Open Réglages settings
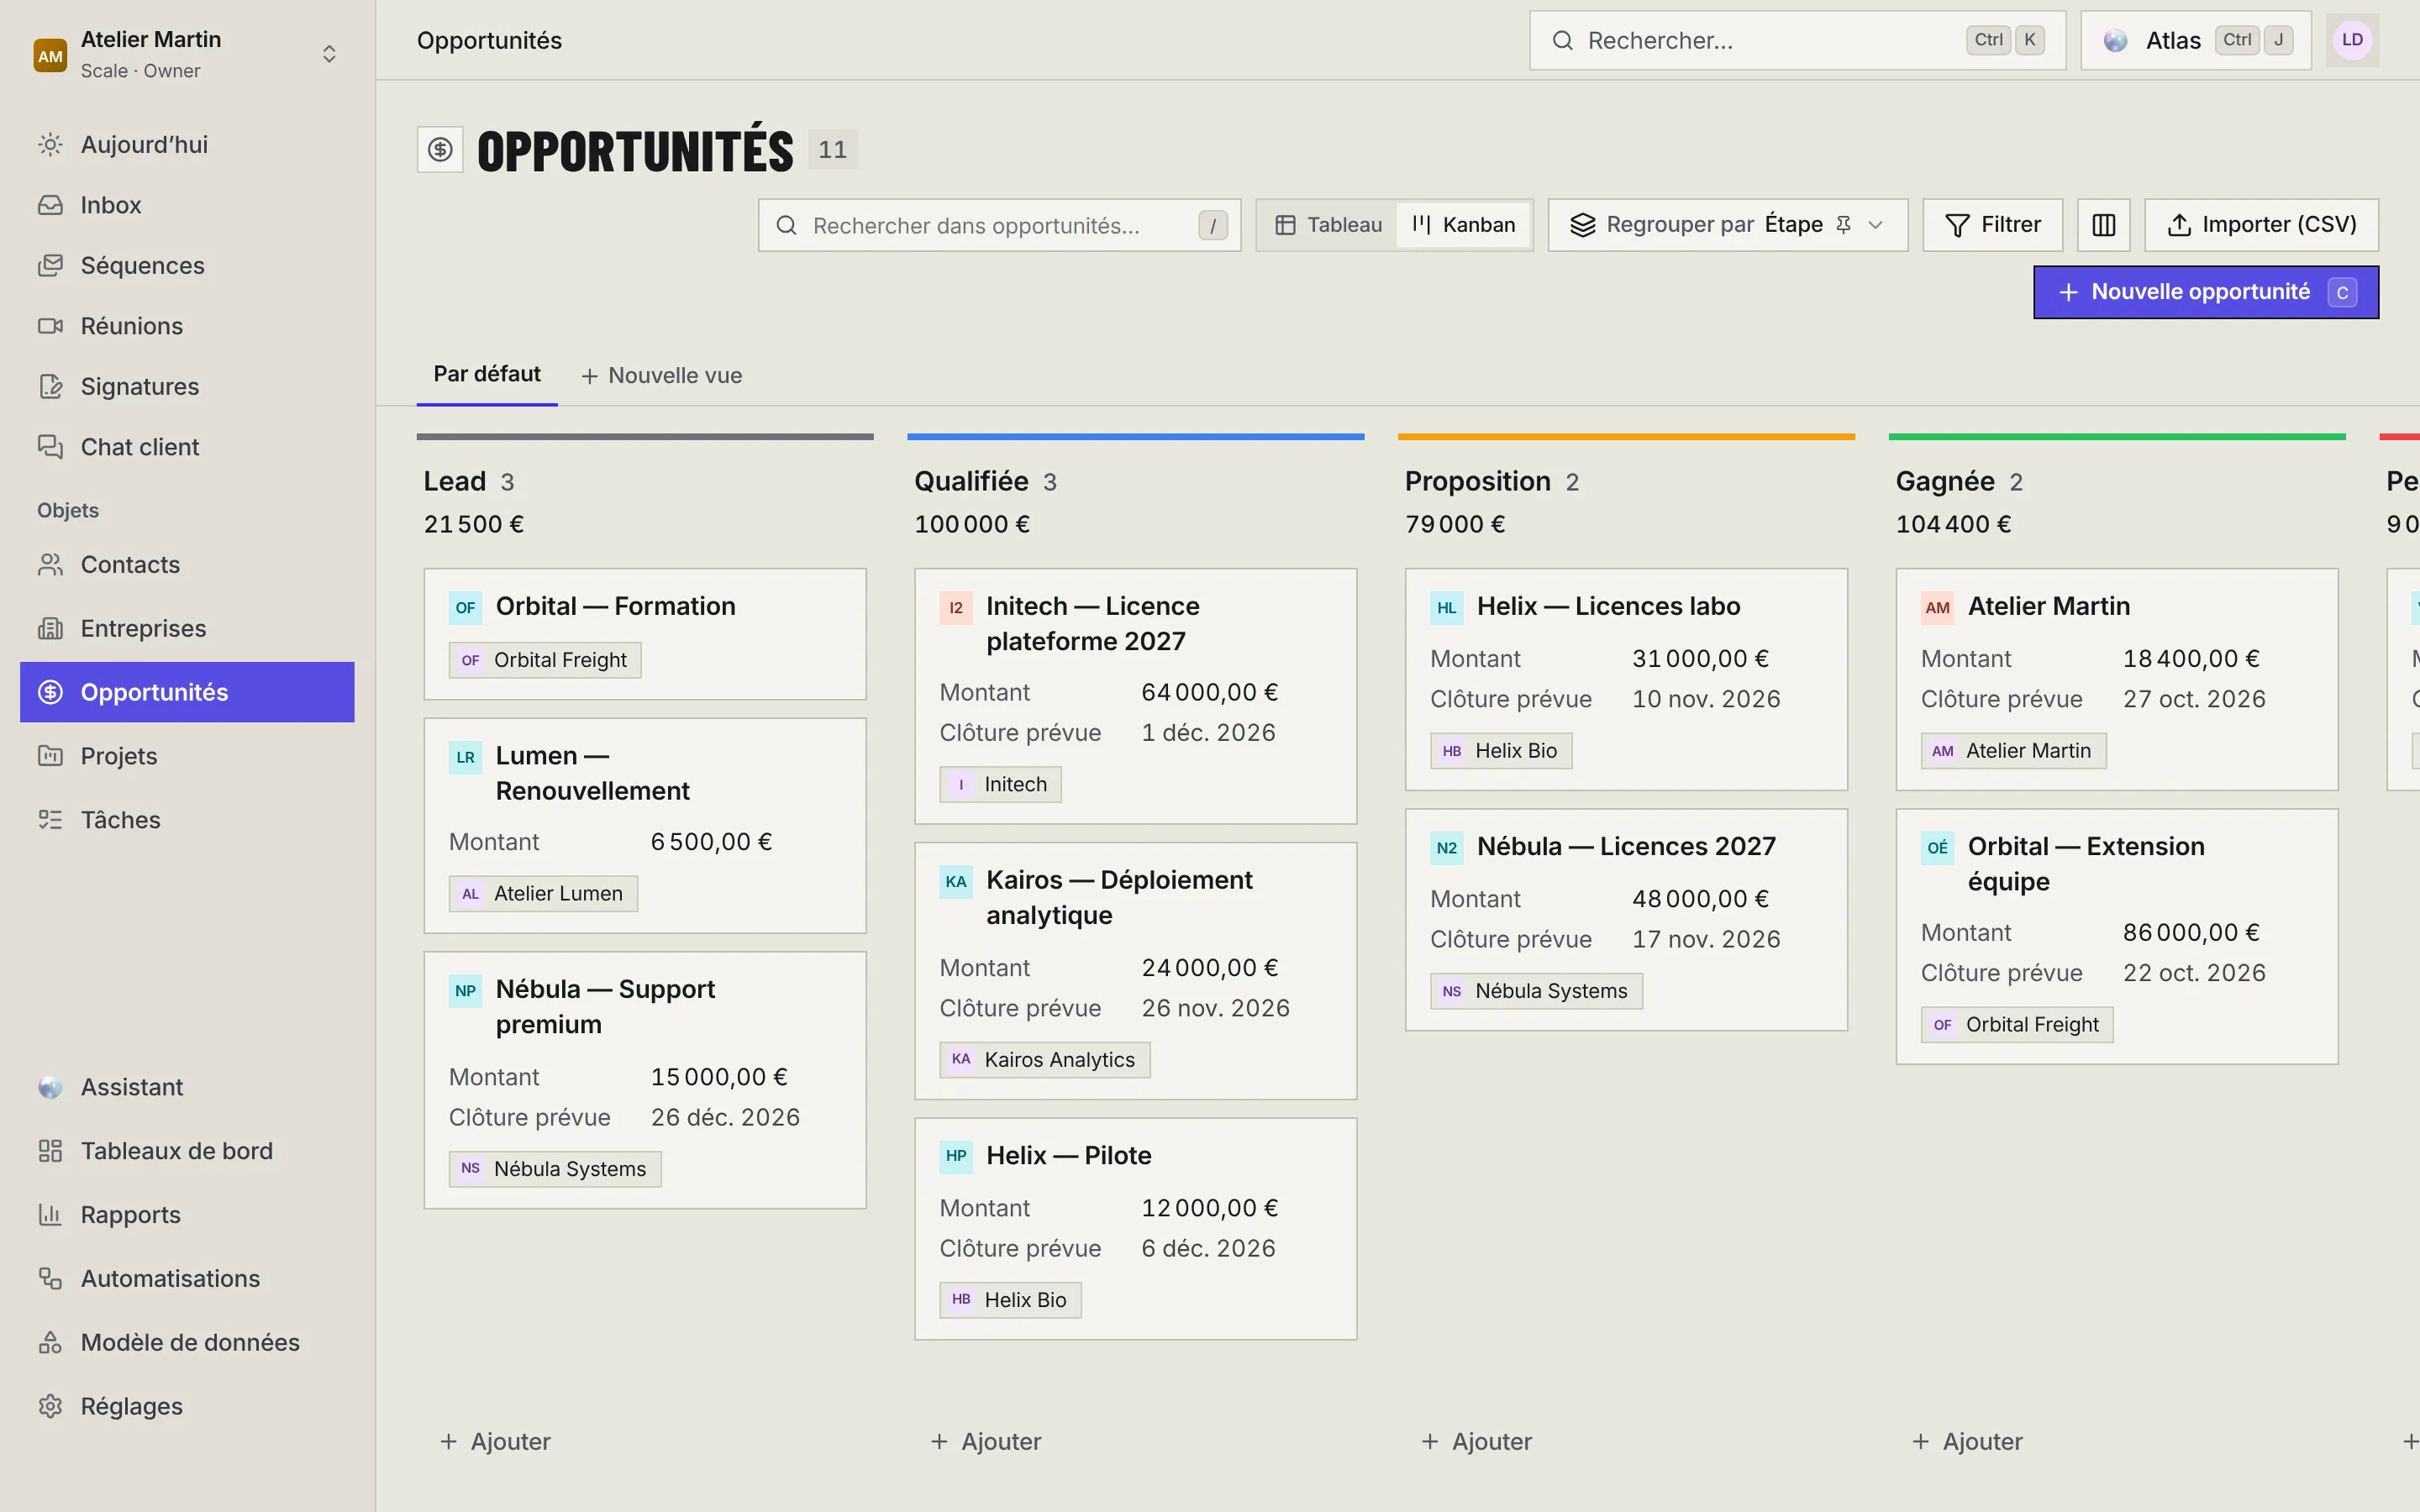 click(187, 1406)
